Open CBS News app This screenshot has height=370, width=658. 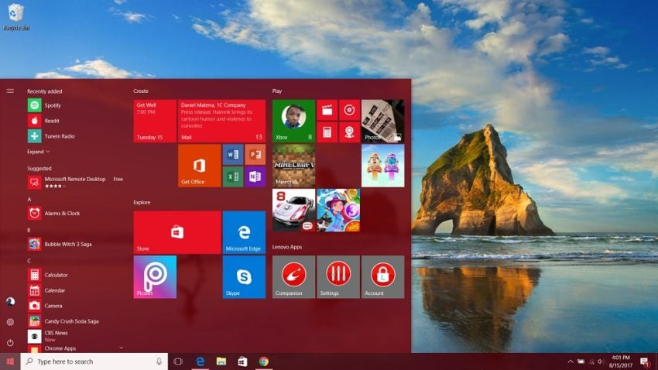[x=47, y=336]
